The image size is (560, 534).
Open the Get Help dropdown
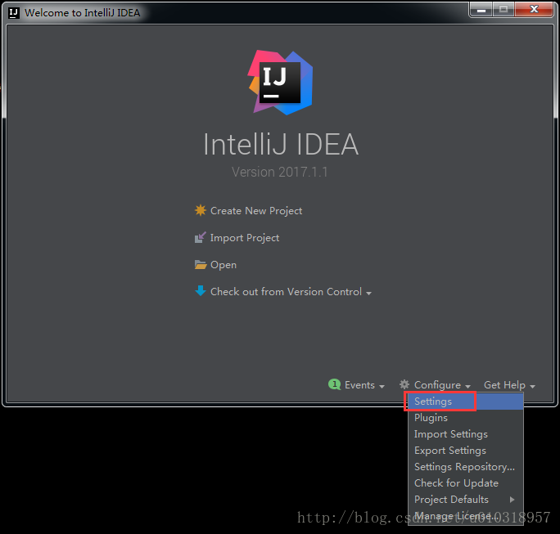[509, 385]
